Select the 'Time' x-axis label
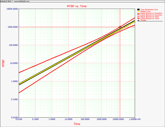 (x=77, y=124)
